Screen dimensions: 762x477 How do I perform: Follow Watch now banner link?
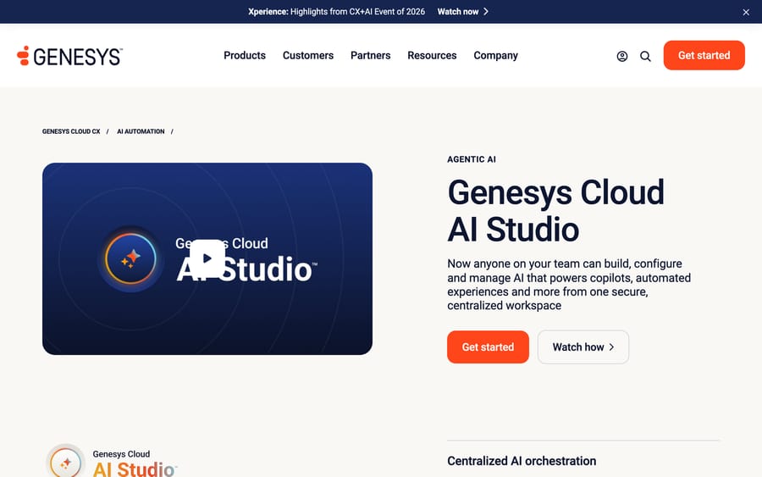(x=462, y=12)
